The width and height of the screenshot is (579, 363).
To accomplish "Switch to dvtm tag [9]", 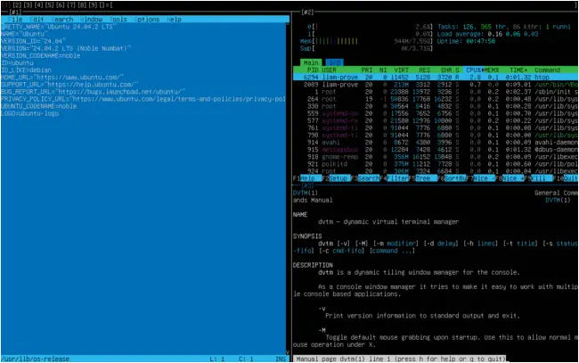I will 93,5.
